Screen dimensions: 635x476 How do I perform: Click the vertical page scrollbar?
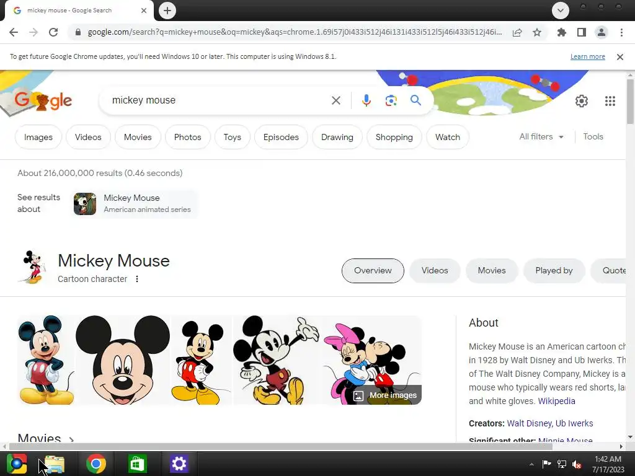(x=630, y=101)
